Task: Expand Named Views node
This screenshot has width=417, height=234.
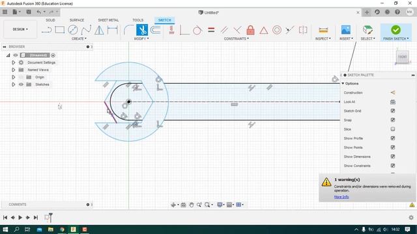Action: point(13,70)
